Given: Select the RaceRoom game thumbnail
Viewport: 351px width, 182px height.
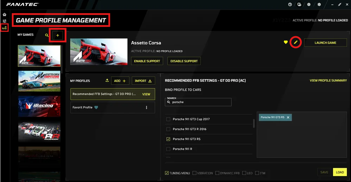Looking at the screenshot, I should [39, 132].
